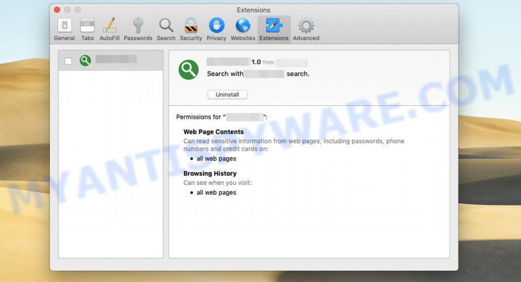This screenshot has height=282, width=521.
Task: Open the Tabs preferences pane
Action: 87,30
